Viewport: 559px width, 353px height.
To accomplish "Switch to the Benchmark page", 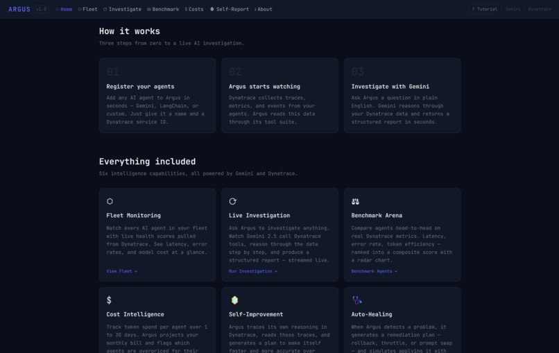I will click(x=163, y=9).
